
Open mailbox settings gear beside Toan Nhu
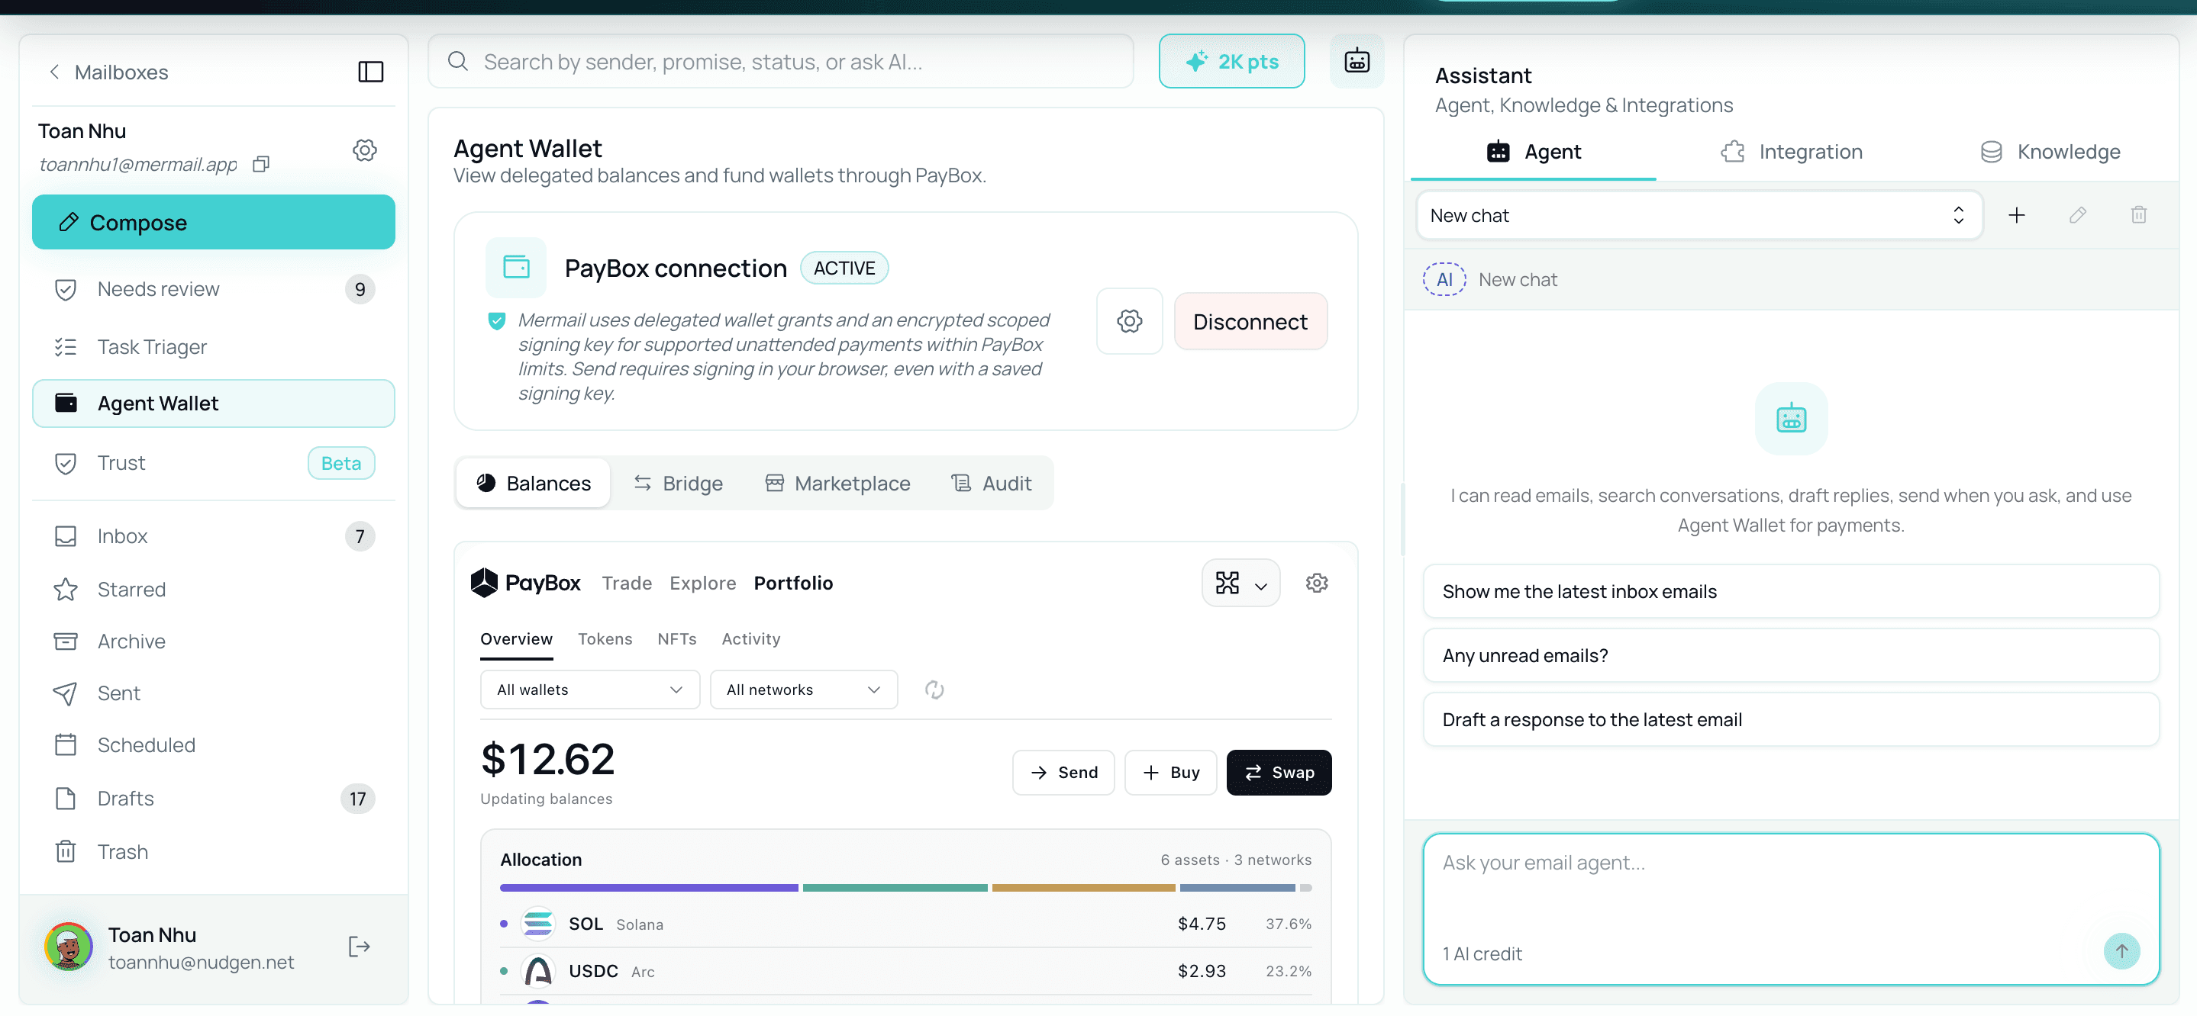click(365, 150)
